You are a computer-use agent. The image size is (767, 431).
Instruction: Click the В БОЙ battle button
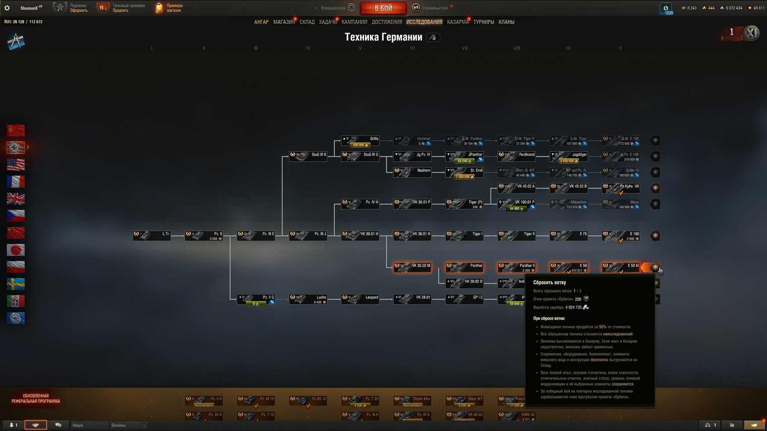pyautogui.click(x=384, y=8)
